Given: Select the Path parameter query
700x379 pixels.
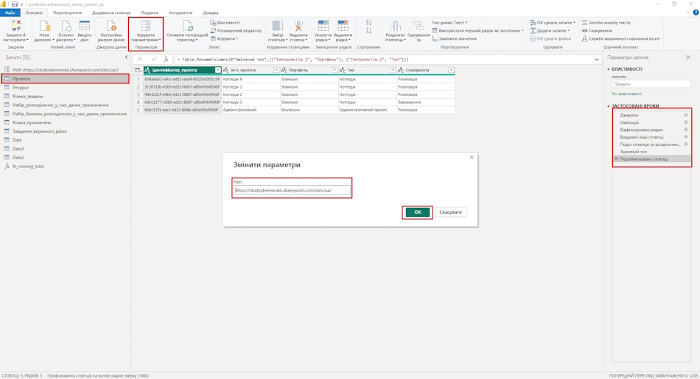Looking at the screenshot, I should [66, 70].
